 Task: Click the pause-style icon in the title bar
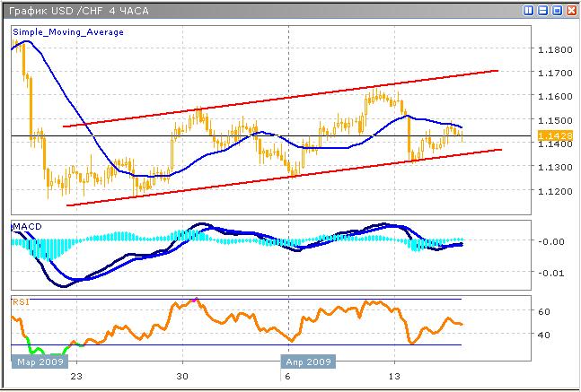click(529, 10)
